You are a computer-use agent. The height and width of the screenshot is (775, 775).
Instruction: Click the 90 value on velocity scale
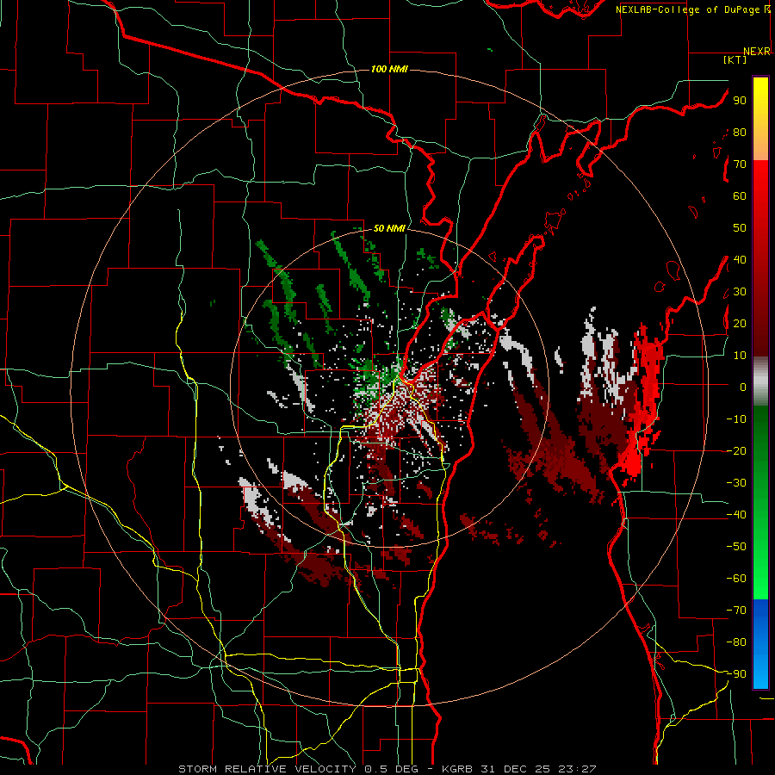click(x=740, y=101)
